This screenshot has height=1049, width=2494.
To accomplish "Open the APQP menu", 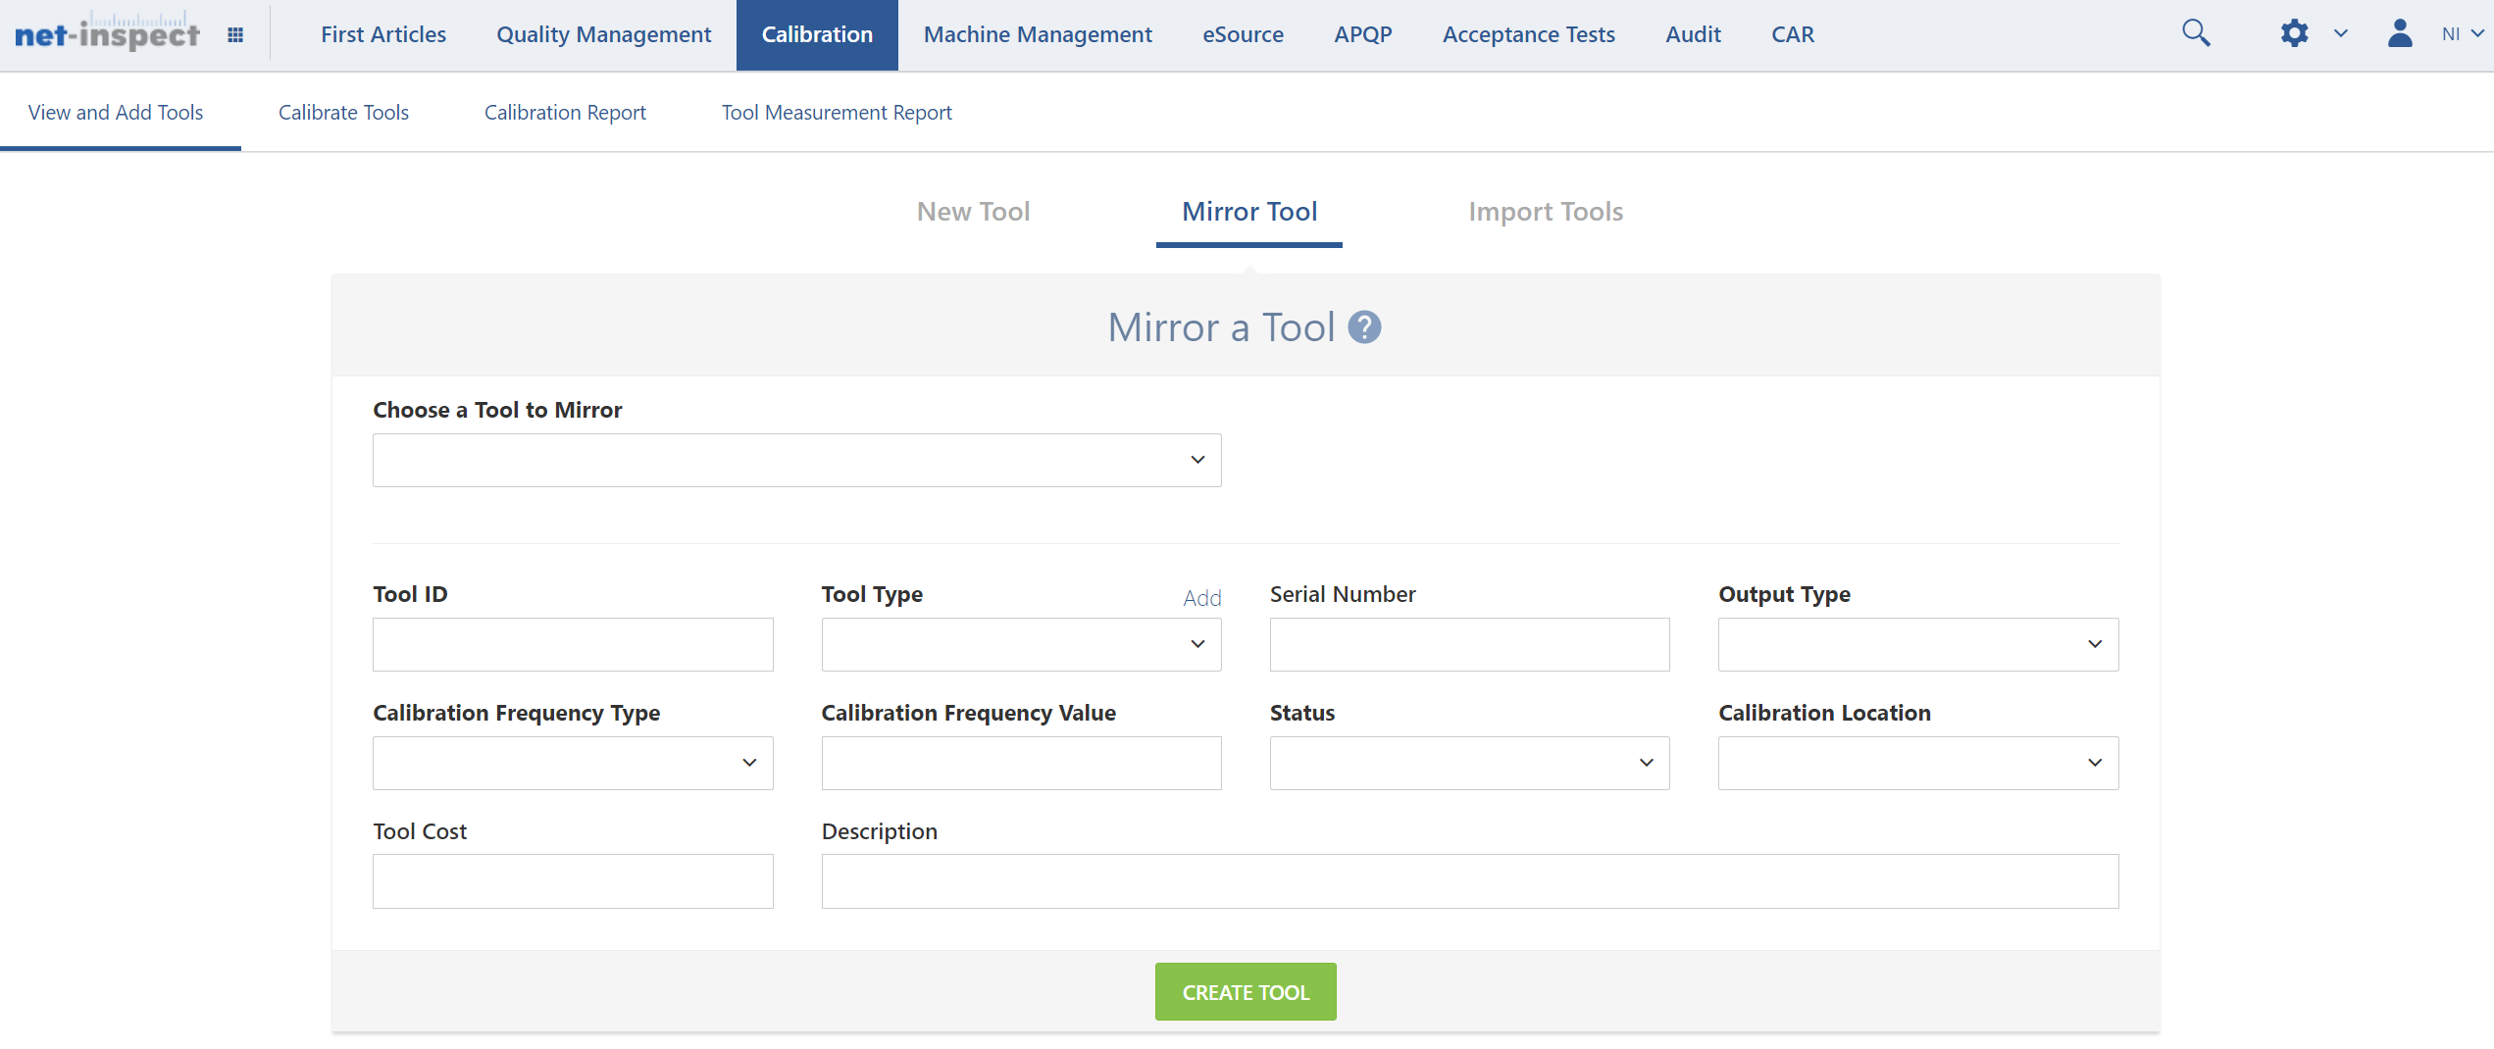I will [x=1362, y=34].
